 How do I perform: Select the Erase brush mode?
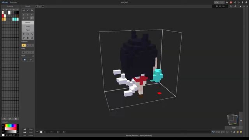28,26
